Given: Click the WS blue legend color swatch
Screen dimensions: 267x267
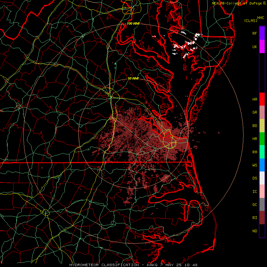Looking at the screenshot, I should click(262, 165).
